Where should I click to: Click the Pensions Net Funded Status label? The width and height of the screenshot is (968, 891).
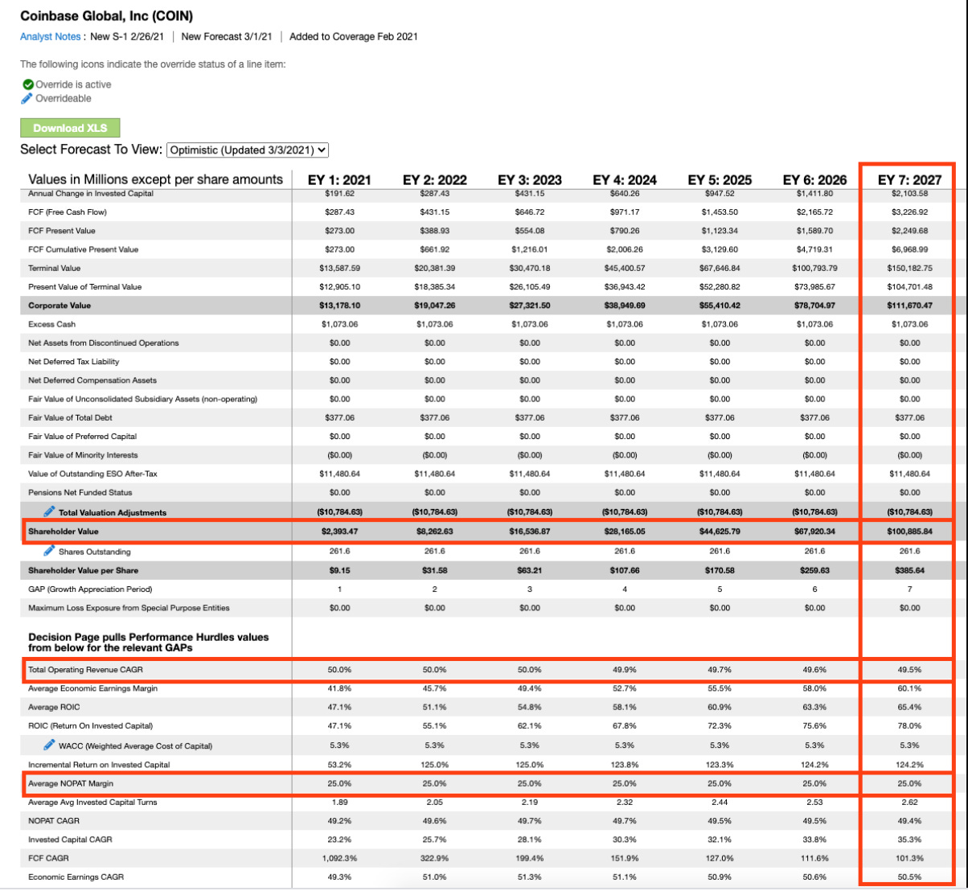point(80,492)
